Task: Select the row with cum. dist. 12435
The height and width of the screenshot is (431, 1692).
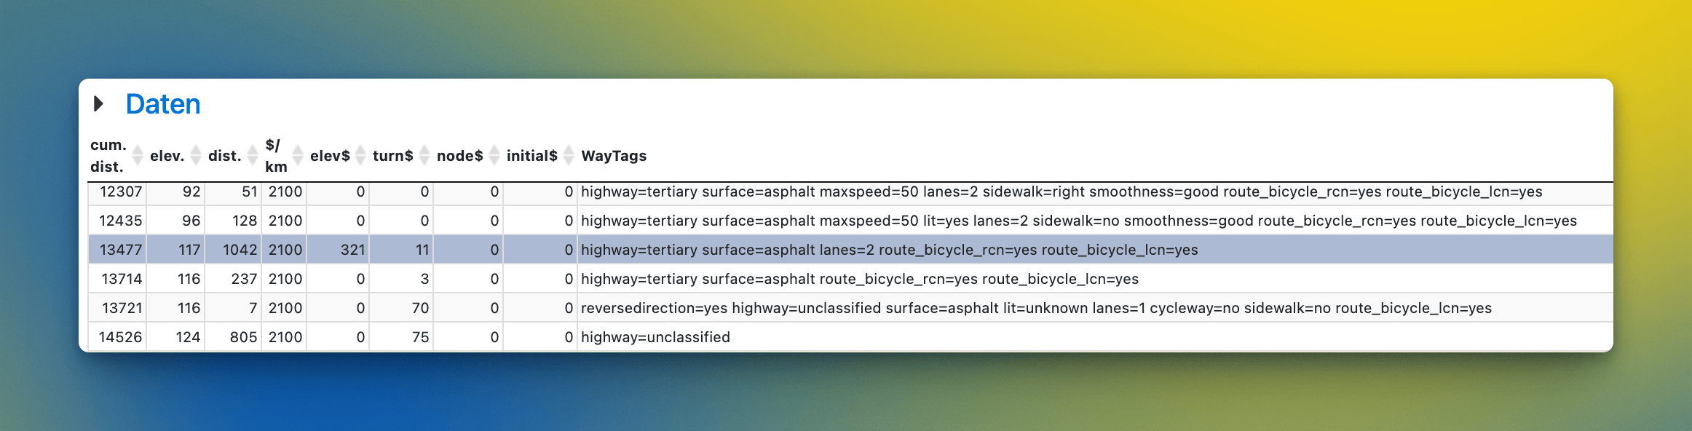Action: [850, 221]
